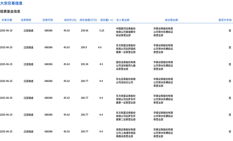Screen dimensions: 233x141
Task: Click seller 华泰证券 in the 中国银河证券 row
Action: tap(163, 32)
